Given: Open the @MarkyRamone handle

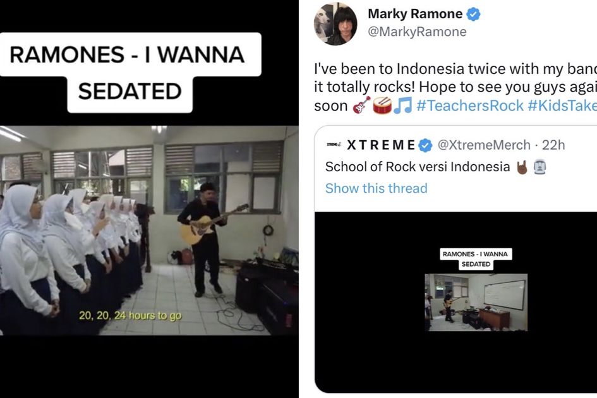Looking at the screenshot, I should click(417, 32).
